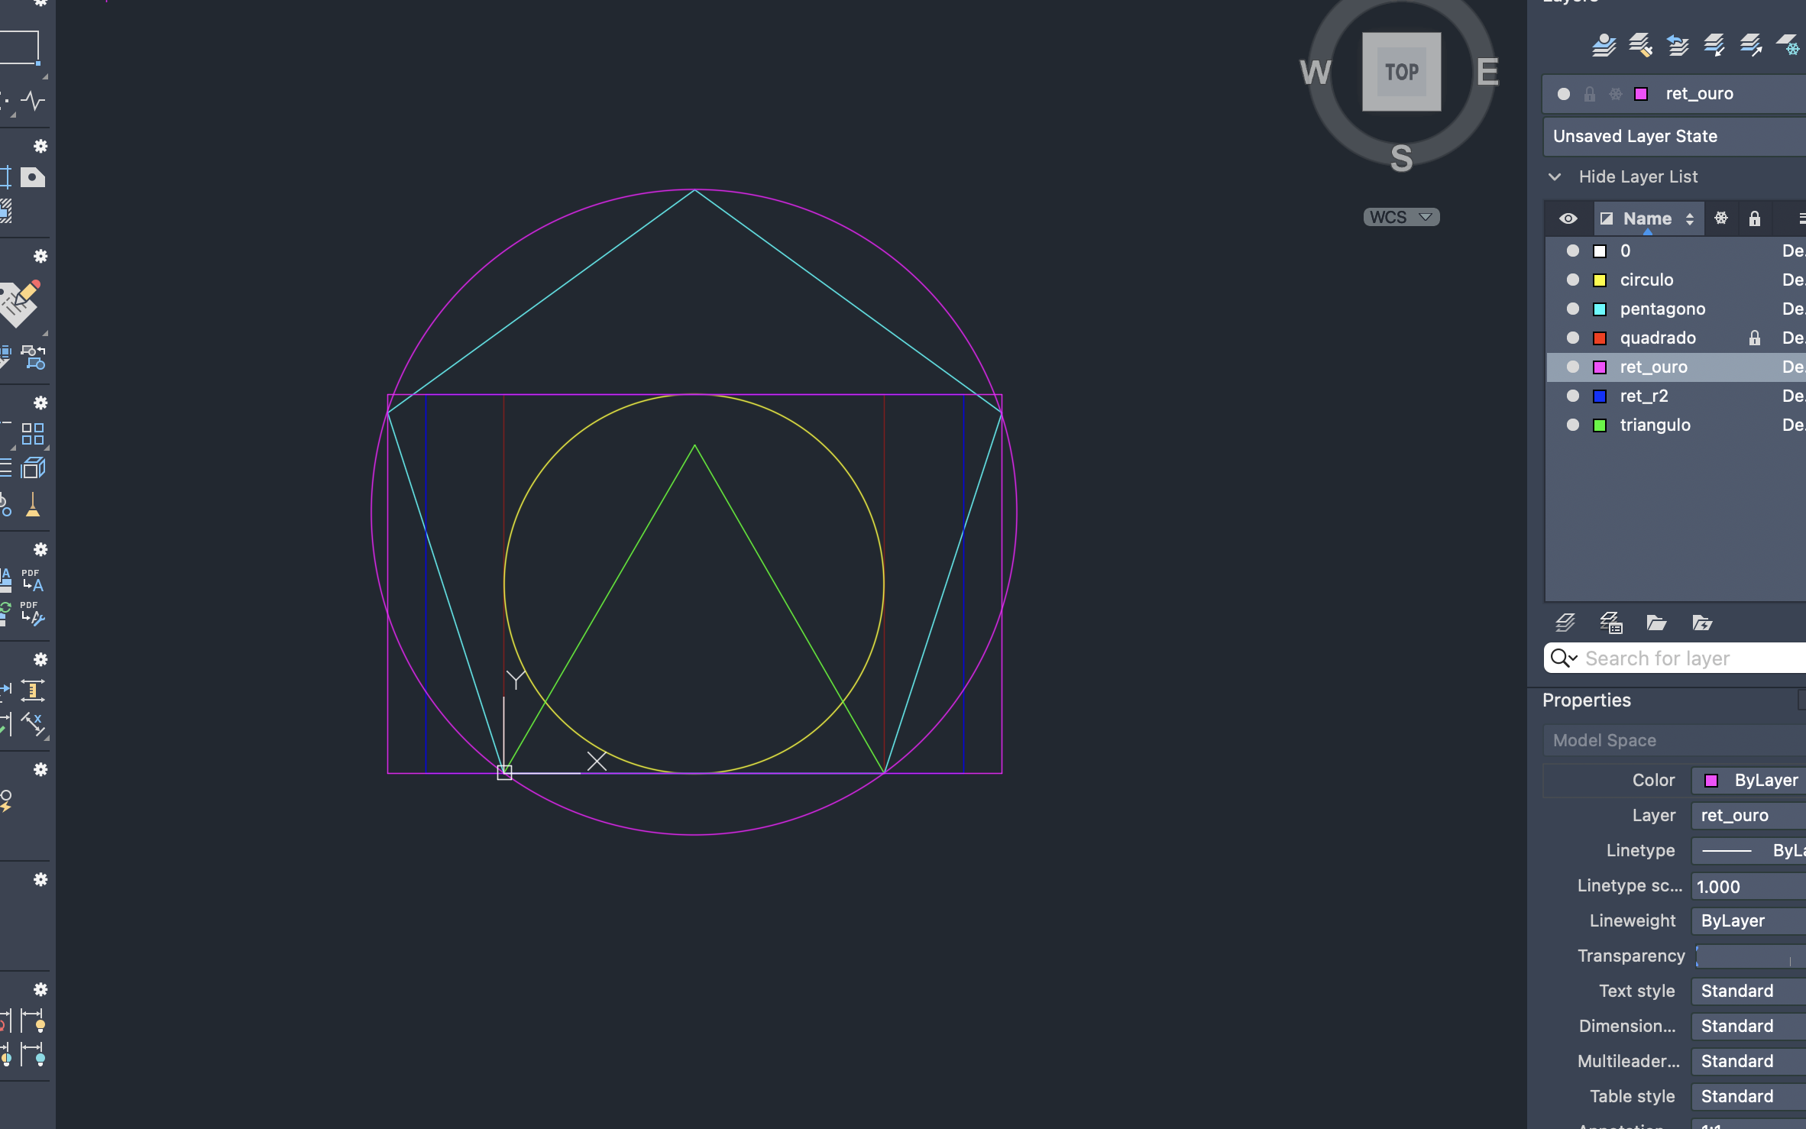Unlock the quadrado layer lock
The height and width of the screenshot is (1129, 1806).
1755,338
